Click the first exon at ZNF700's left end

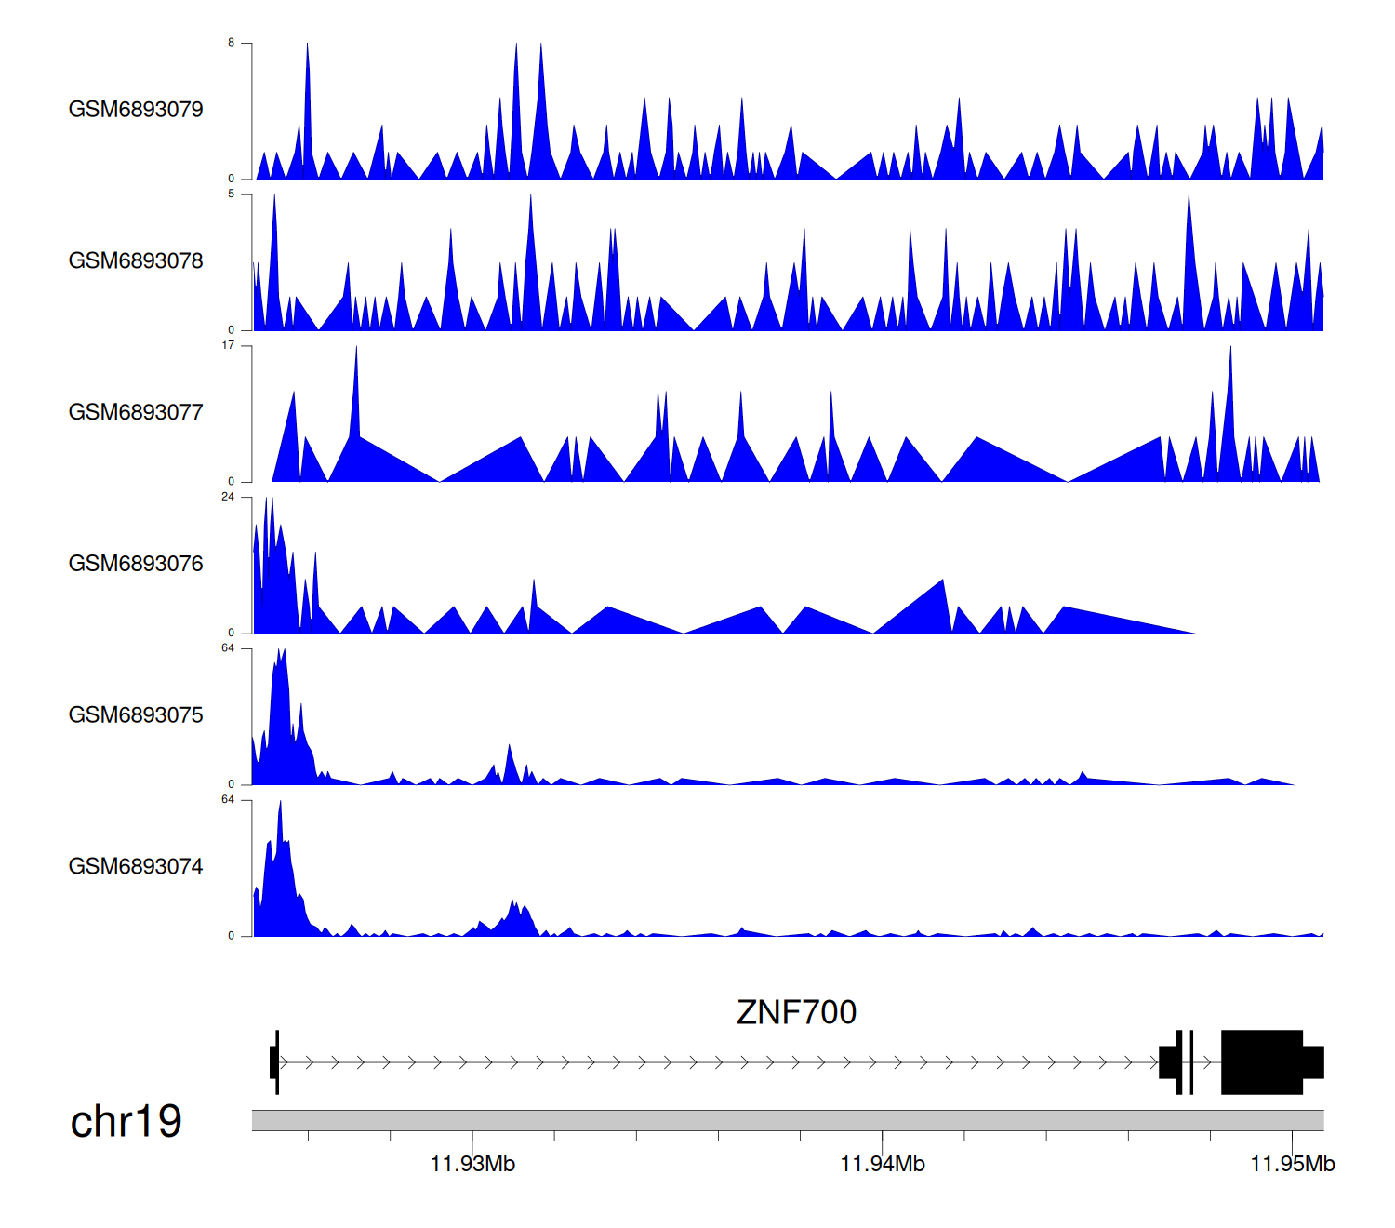point(275,1061)
